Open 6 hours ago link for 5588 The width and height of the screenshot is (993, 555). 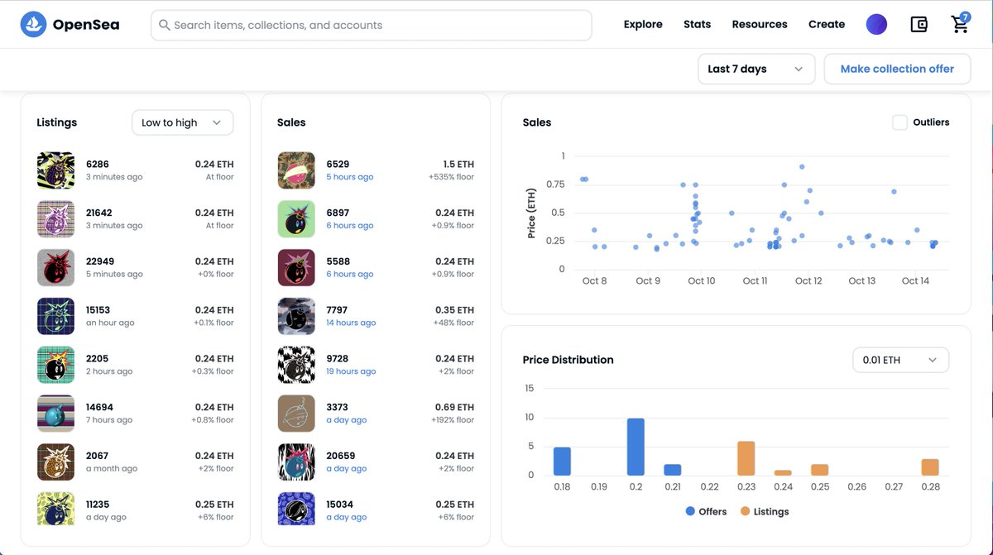(x=349, y=275)
